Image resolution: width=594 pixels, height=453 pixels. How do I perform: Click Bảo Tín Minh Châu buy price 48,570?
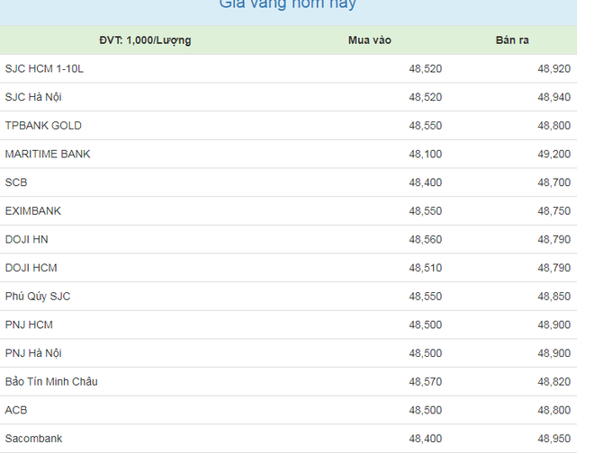(426, 381)
